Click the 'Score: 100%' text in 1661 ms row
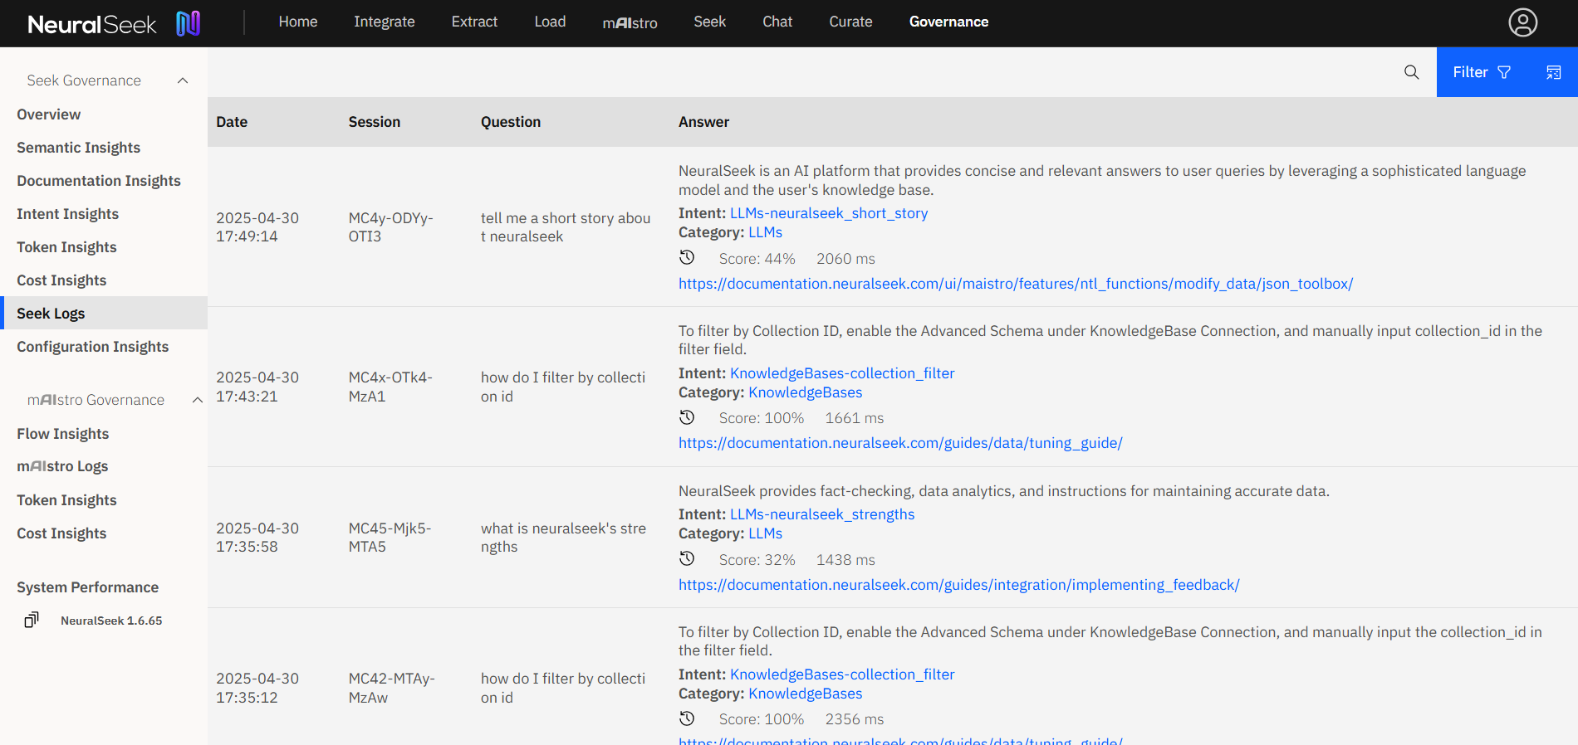Screen dimensions: 1578x745 click(x=761, y=418)
